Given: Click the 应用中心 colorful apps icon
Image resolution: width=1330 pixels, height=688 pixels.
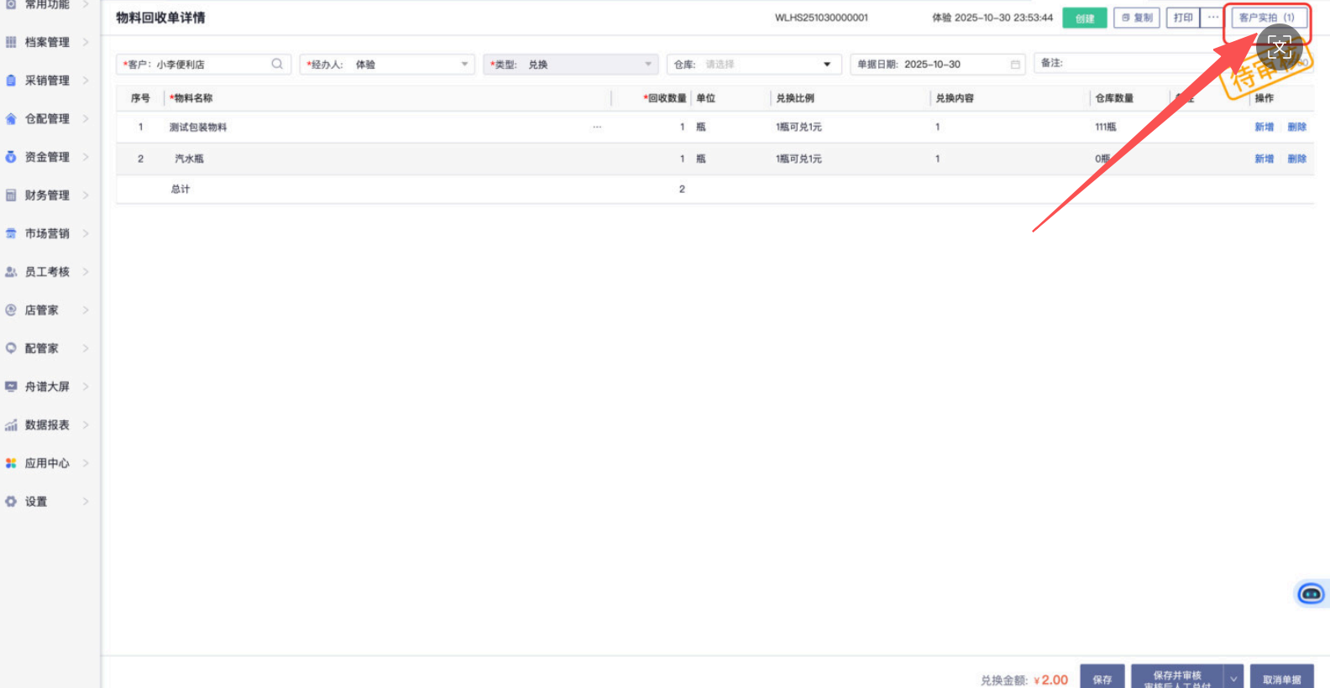Looking at the screenshot, I should click(x=11, y=463).
